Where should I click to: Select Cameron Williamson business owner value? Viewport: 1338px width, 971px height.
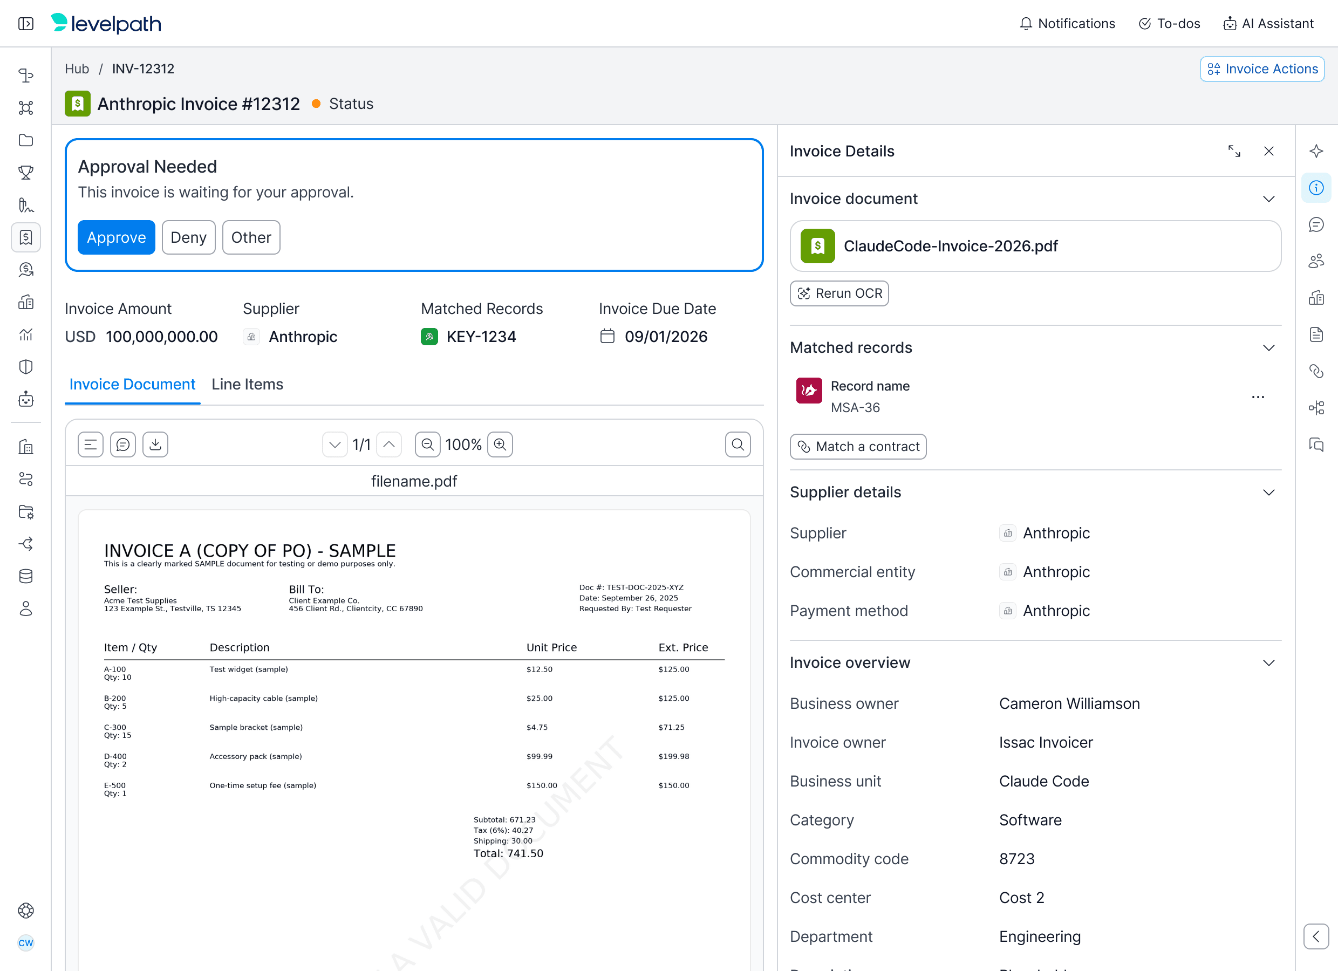point(1069,704)
